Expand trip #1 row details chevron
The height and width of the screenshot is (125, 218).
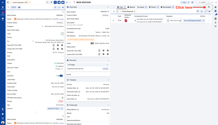tap(209, 20)
